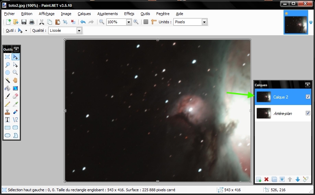315x195 pixels.
Task: Select the Rounded Rectangle shape tool
Action: (x=15, y=128)
